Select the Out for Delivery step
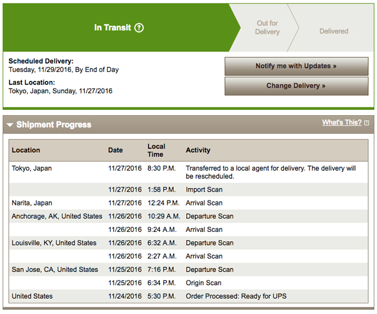This screenshot has width=377, height=314. pos(267,28)
